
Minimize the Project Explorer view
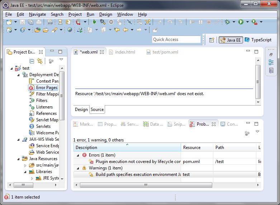(52, 51)
